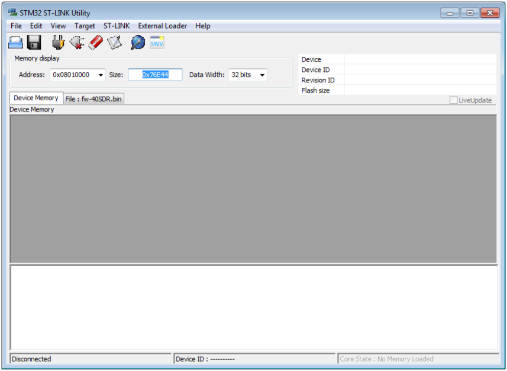This screenshot has height=371, width=507.
Task: Open the External Loader menu
Action: [x=163, y=26]
